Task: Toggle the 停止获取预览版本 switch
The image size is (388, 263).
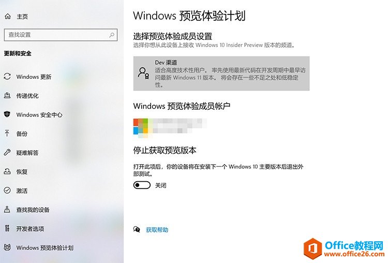Action: [142, 185]
